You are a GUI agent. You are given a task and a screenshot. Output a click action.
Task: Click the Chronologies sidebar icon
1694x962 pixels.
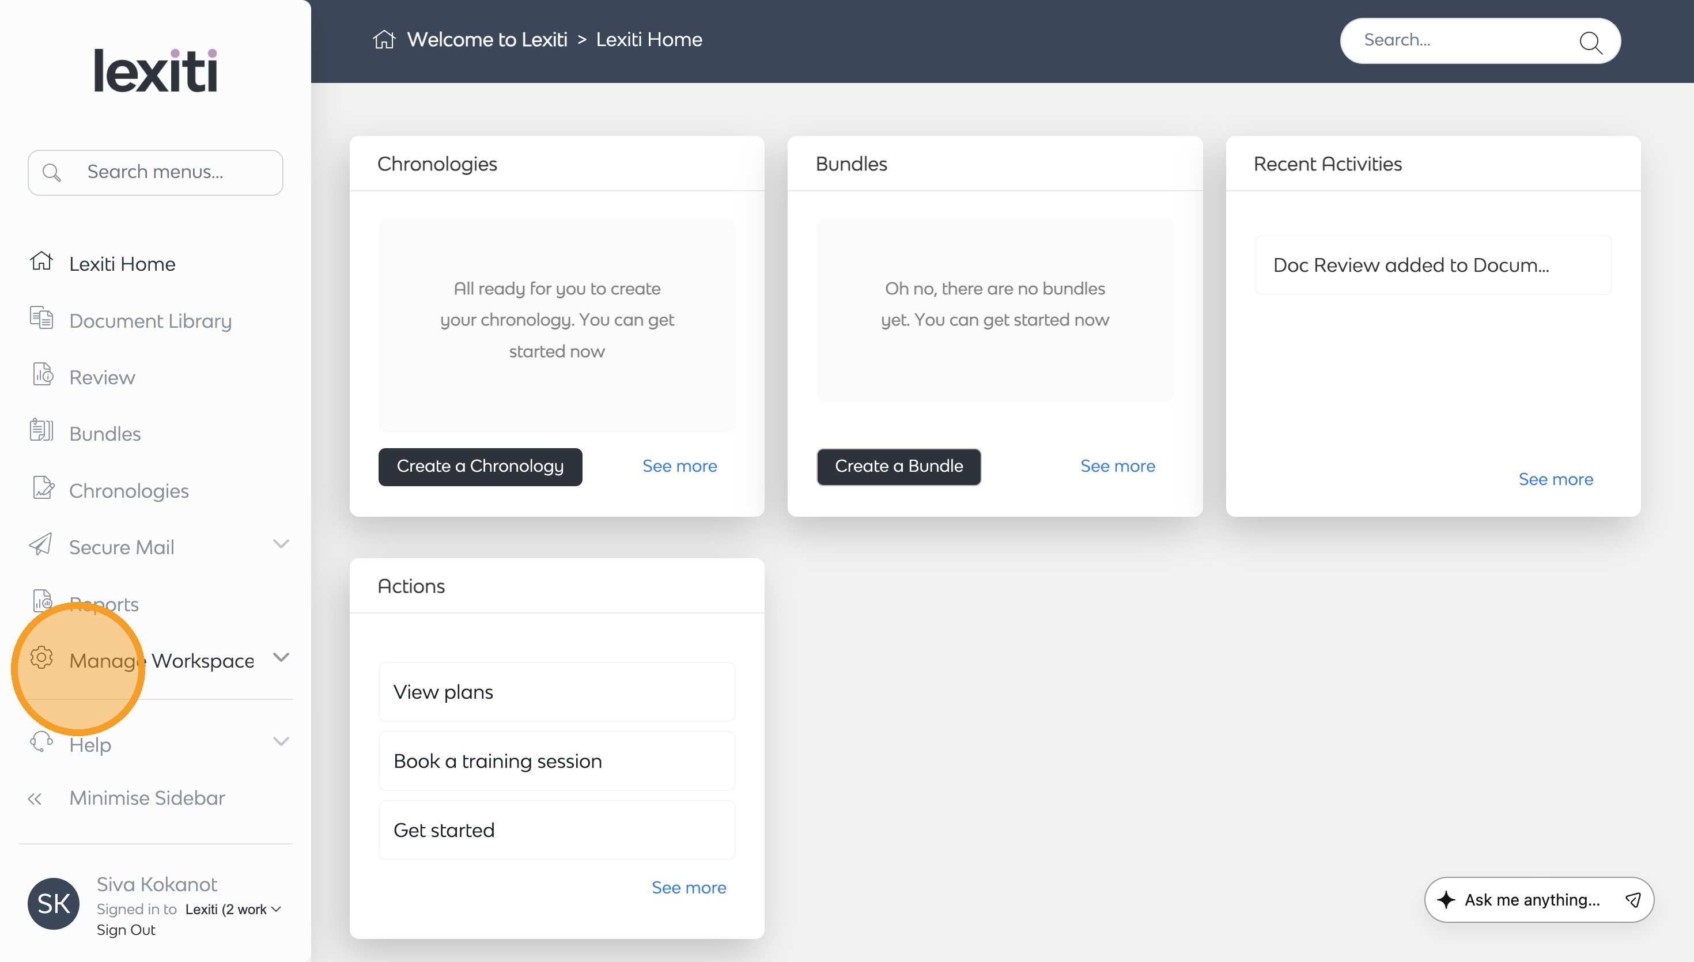[42, 488]
